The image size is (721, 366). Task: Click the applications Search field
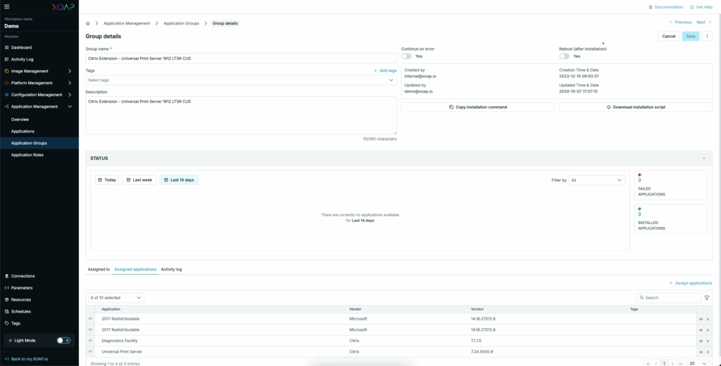669,298
